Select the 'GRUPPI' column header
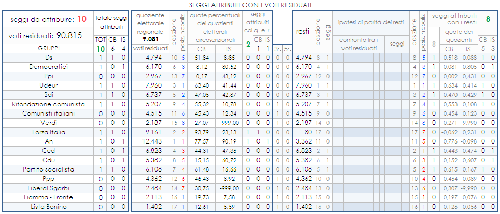The height and width of the screenshot is (214, 500). 46,48
